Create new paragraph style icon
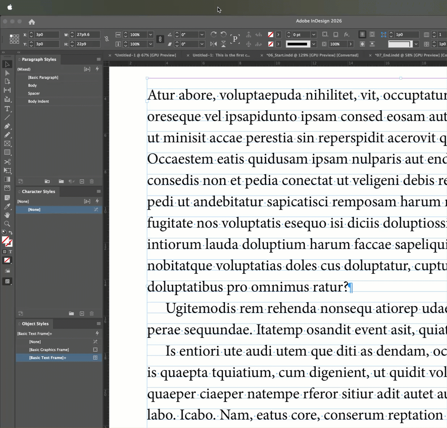The height and width of the screenshot is (428, 447). pos(82,181)
